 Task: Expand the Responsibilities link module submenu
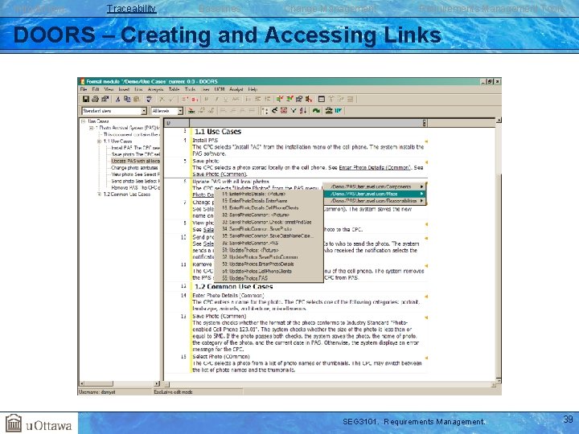[375, 201]
